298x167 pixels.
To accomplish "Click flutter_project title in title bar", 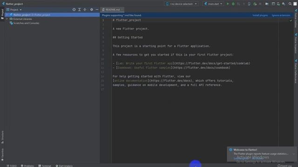I will point(14,4).
